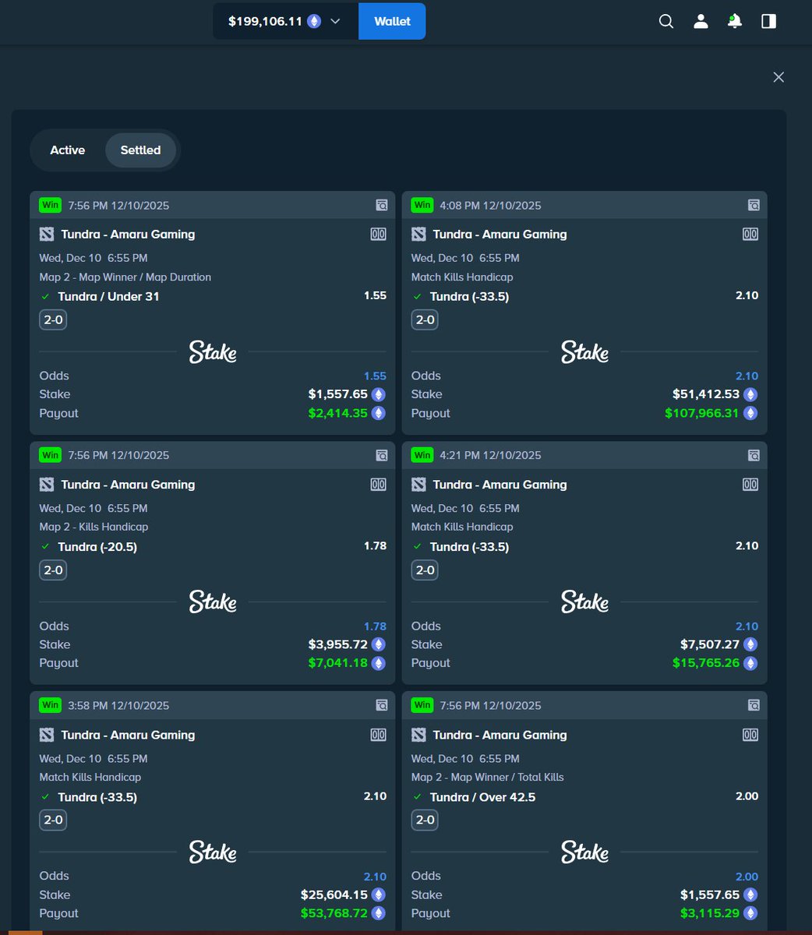Toggle the right side panel icon

point(768,21)
